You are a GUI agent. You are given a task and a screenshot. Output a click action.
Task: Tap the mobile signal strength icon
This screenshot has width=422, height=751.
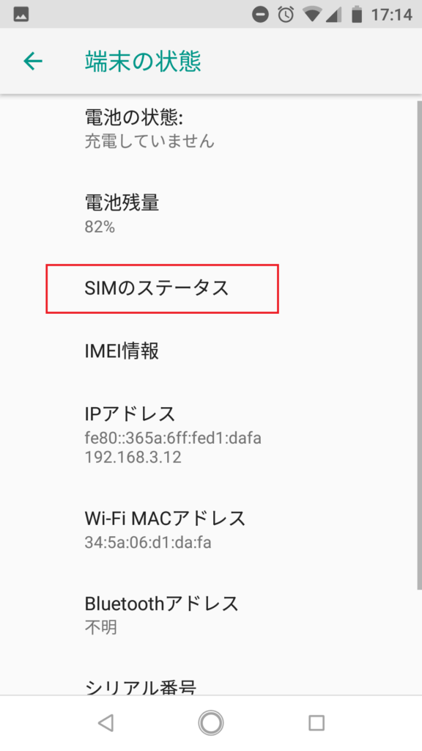(x=334, y=15)
